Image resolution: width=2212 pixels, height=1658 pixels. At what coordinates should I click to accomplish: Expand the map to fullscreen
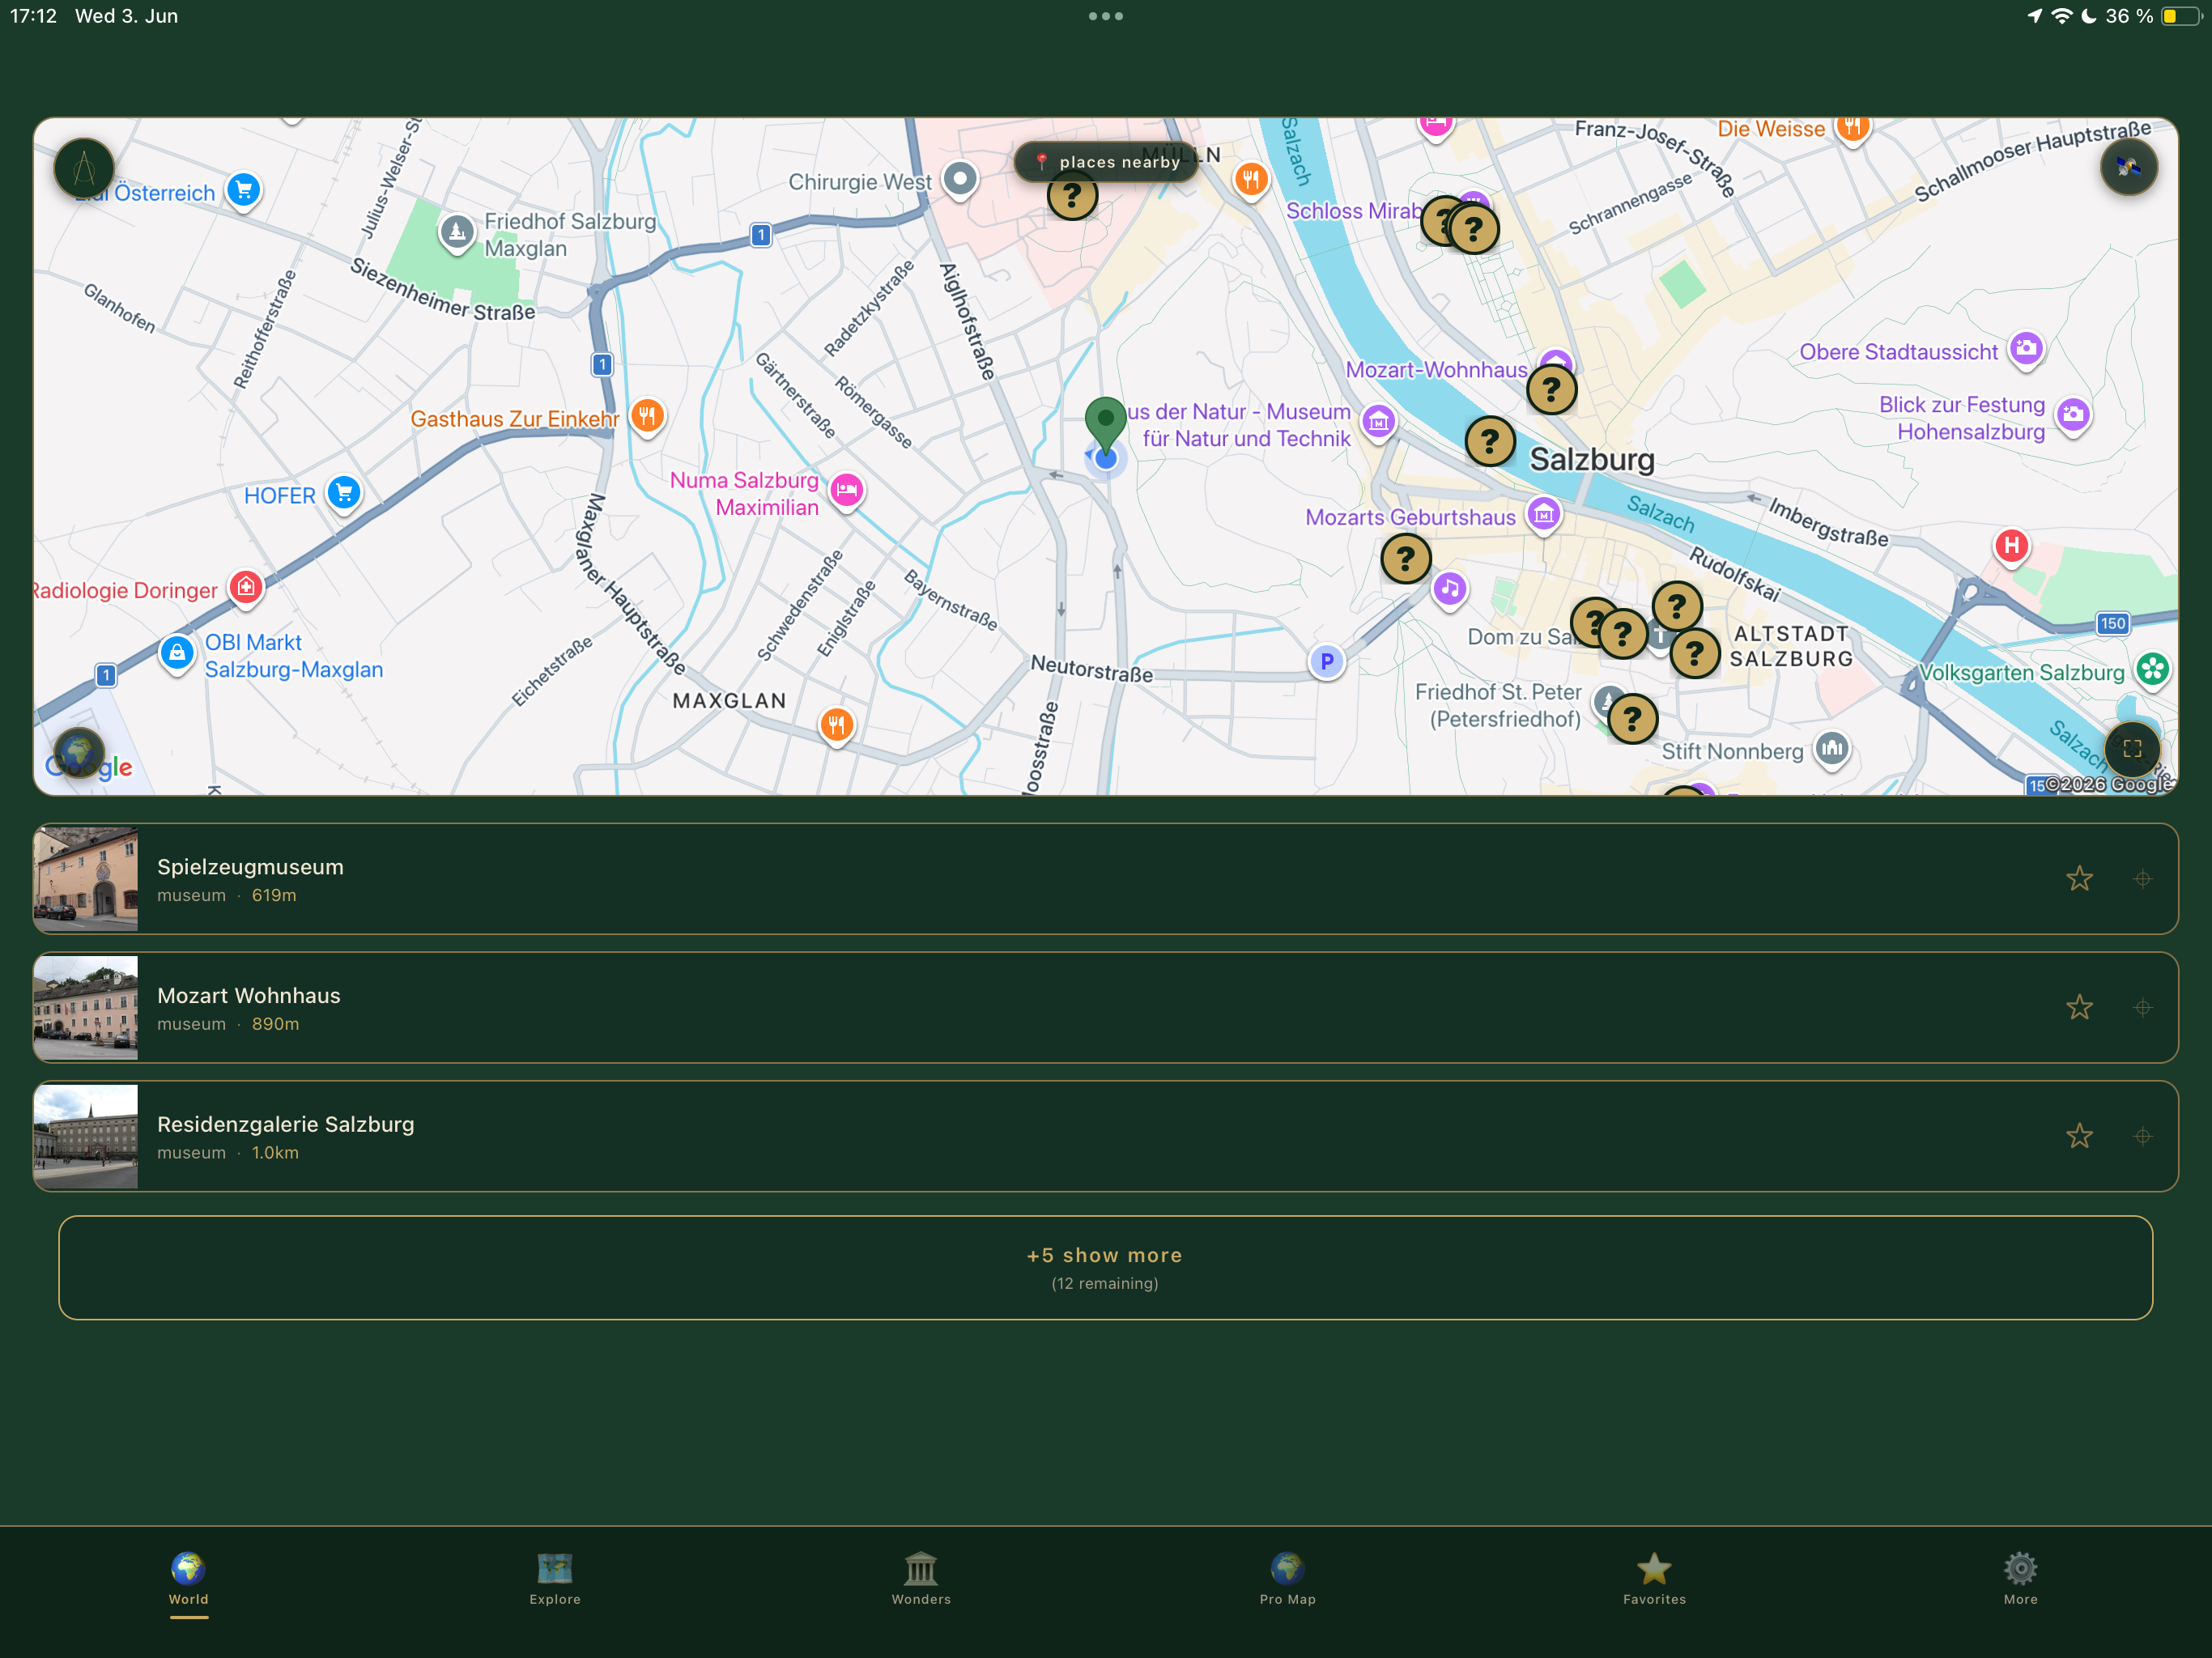click(x=2132, y=748)
